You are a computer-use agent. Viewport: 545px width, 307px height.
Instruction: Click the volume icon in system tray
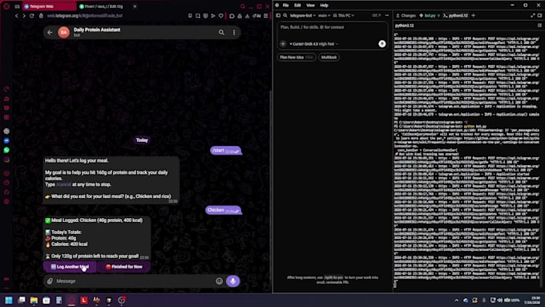tap(499, 301)
